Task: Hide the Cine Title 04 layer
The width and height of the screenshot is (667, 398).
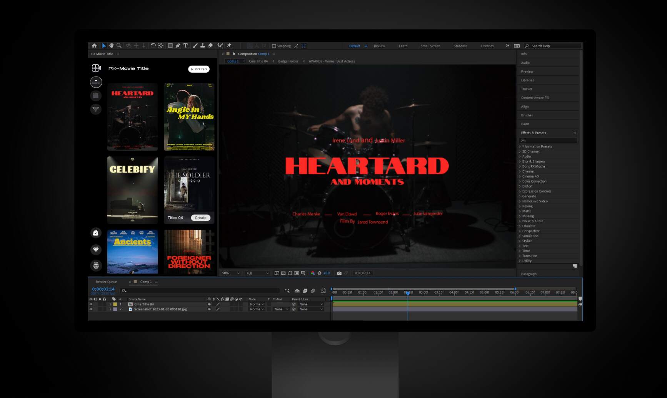Action: (x=91, y=304)
